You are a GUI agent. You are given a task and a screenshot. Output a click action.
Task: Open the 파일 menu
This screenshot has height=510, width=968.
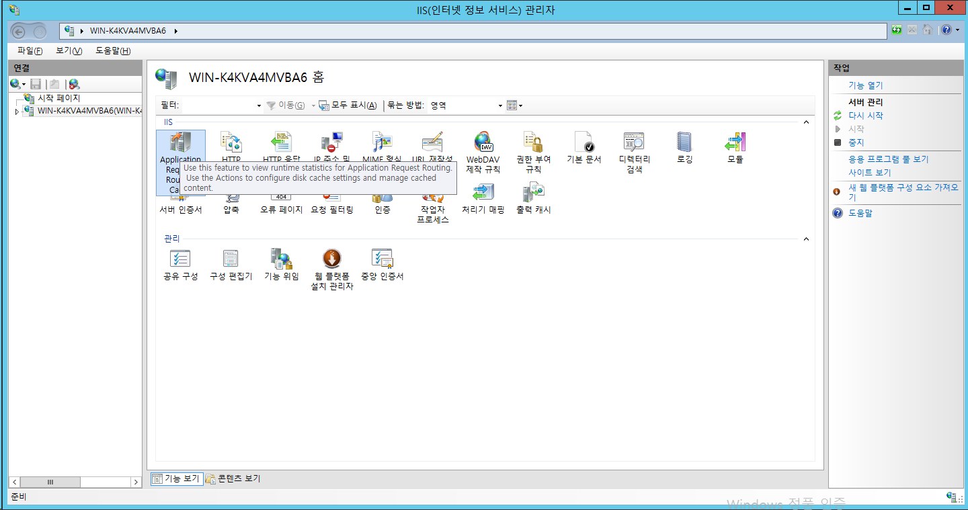click(30, 51)
